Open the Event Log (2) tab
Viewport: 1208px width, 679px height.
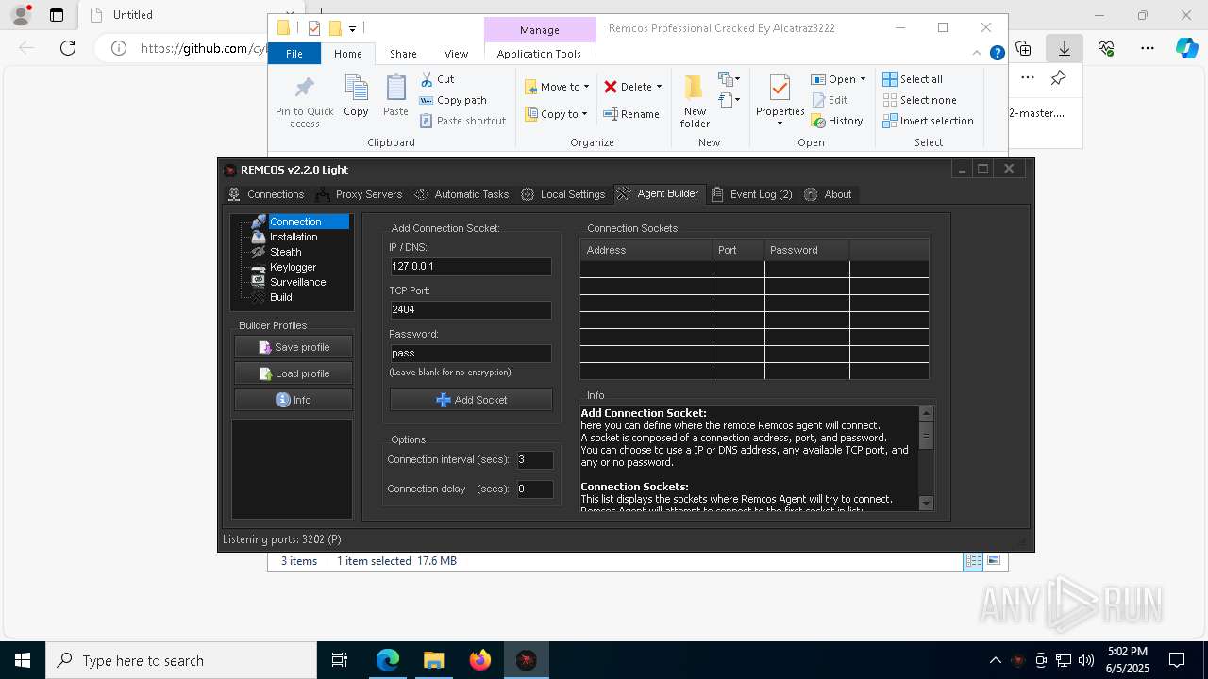[751, 194]
